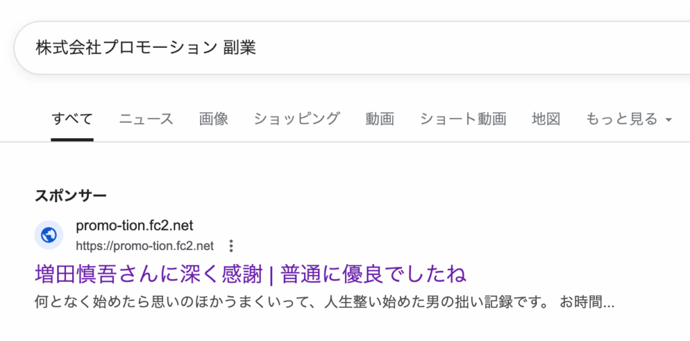Switch to the ショート動画 tab
This screenshot has height=341, width=690.
tap(463, 119)
